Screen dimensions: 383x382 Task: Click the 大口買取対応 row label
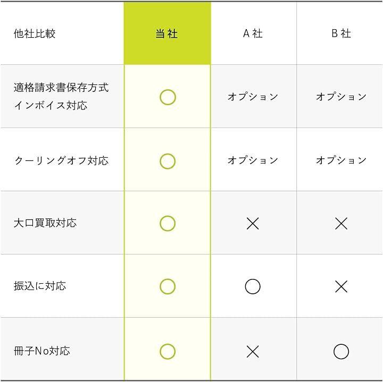45,223
